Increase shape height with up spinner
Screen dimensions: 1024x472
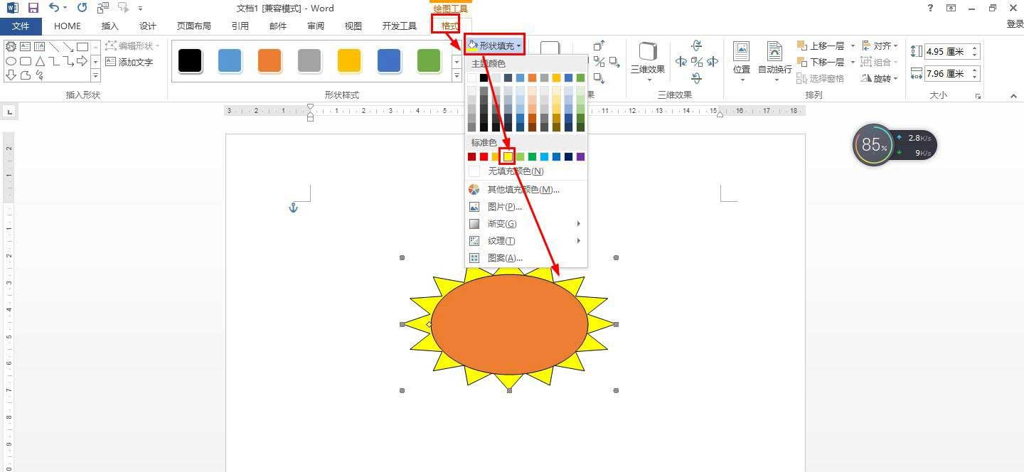(x=975, y=48)
